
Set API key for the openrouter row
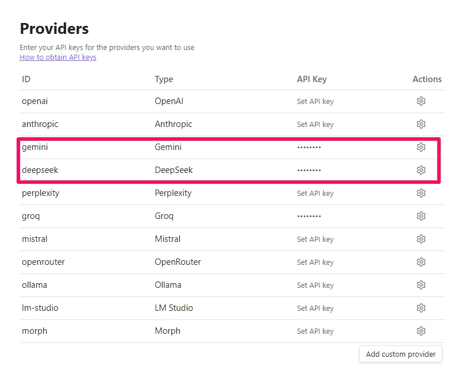pyautogui.click(x=315, y=263)
